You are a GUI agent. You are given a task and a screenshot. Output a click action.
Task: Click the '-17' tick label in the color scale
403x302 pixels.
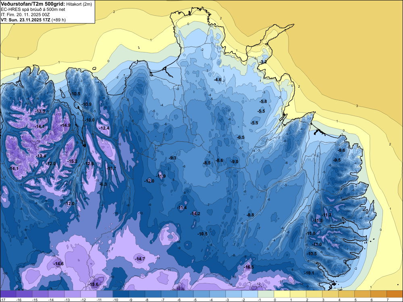point(3,300)
